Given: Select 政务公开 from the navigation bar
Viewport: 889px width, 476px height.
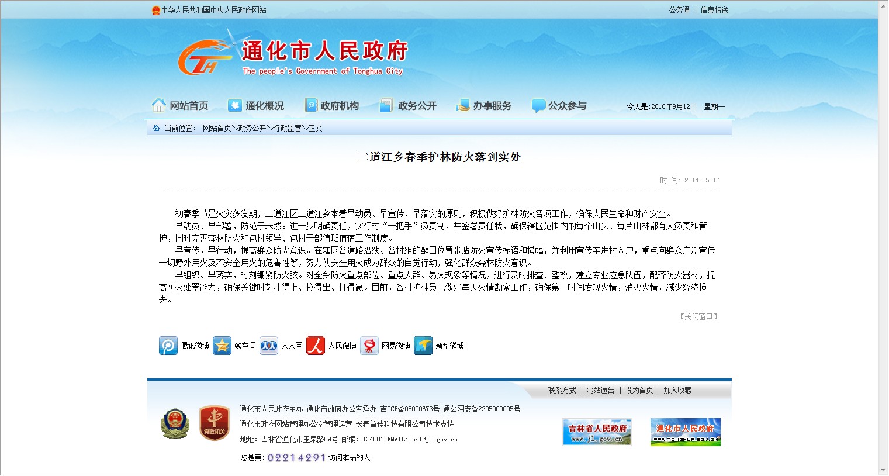Looking at the screenshot, I should (409, 106).
